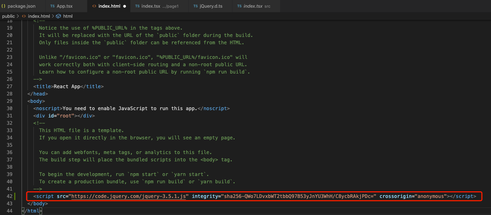Click the closing </body> tag
Viewport: 491px width, 215px height.
38,204
